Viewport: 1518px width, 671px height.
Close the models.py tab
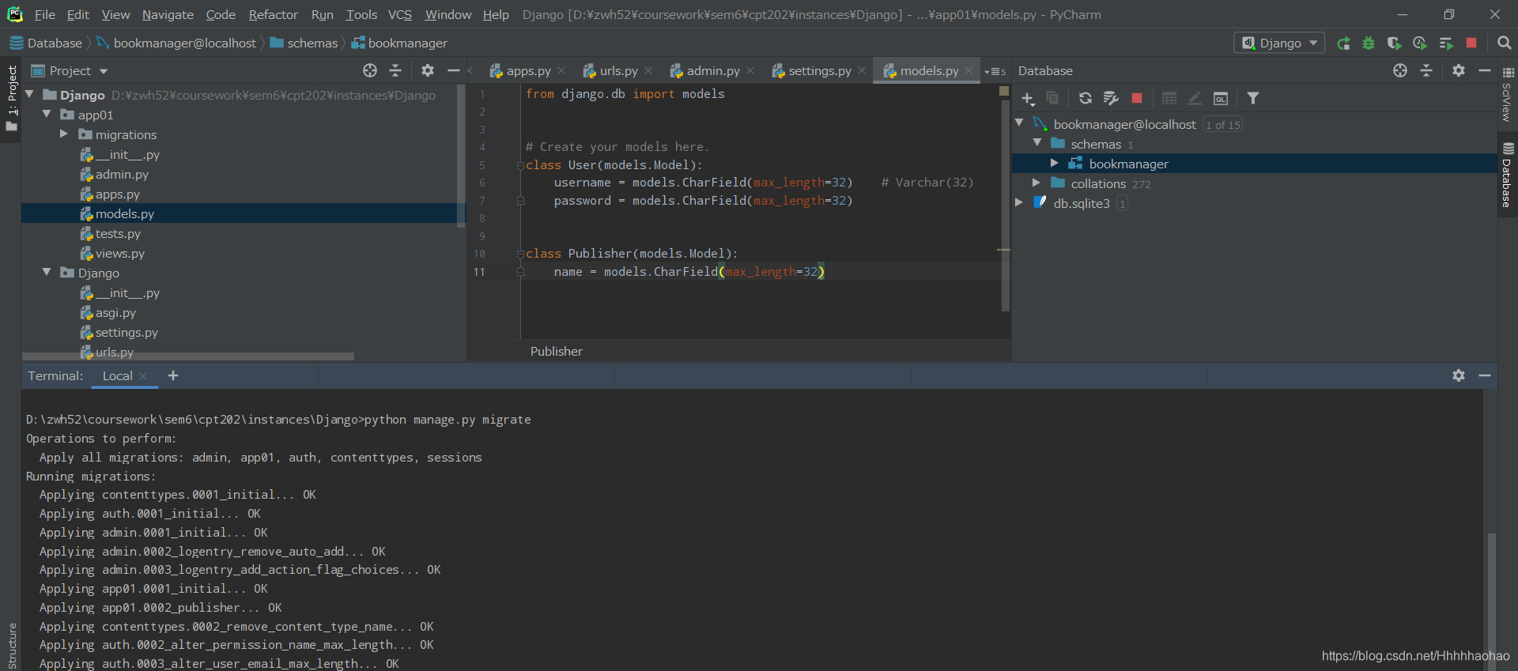coord(969,70)
